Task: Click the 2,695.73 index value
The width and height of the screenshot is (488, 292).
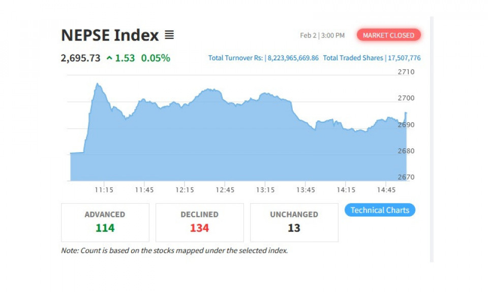Action: click(x=80, y=58)
